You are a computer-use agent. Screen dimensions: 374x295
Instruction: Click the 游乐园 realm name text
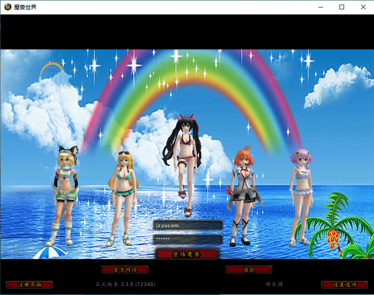[x=274, y=284]
